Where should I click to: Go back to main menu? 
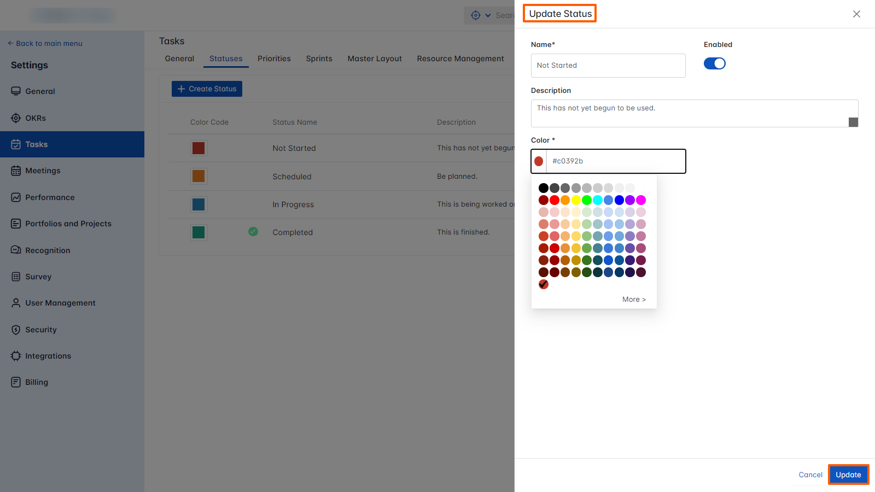coord(45,43)
